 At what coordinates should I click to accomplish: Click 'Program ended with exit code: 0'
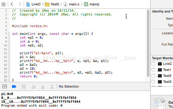click(32, 106)
